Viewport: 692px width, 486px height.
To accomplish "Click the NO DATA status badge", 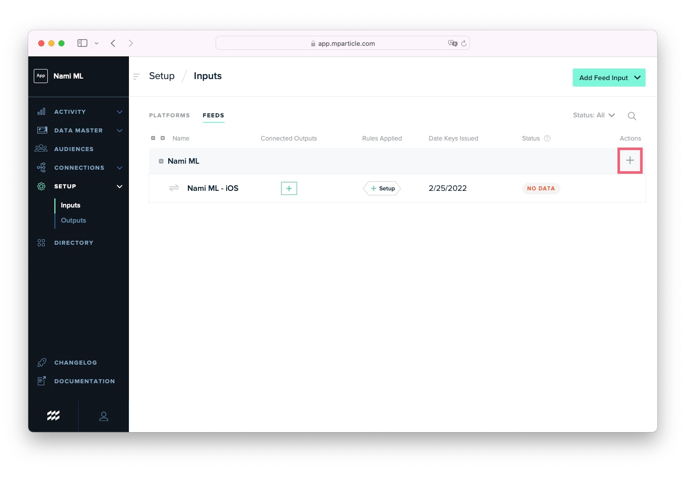I will 541,188.
